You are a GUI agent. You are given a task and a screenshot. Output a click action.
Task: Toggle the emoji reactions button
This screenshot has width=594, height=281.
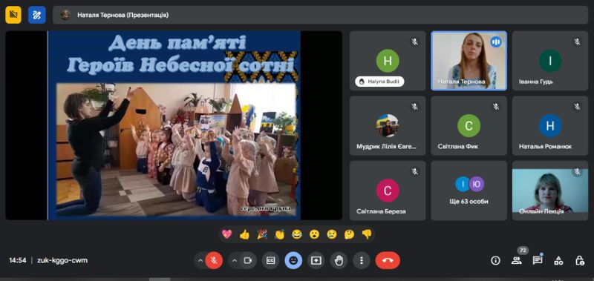click(293, 260)
